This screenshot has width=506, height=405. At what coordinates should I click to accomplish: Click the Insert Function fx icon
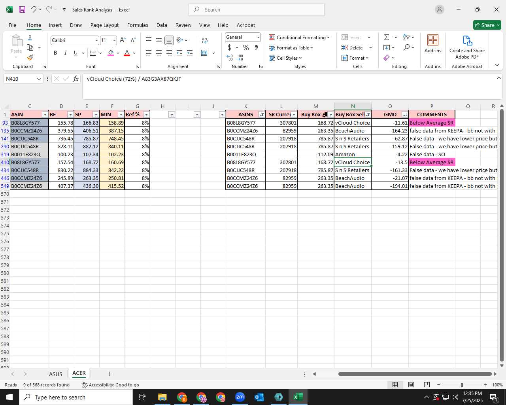point(76,79)
